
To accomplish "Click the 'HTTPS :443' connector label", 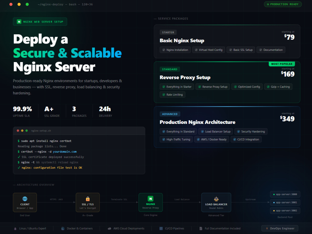I will point(56,199).
